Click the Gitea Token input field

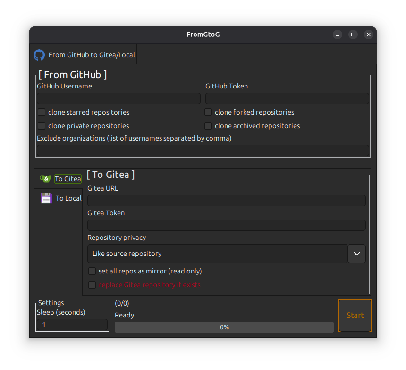click(227, 225)
